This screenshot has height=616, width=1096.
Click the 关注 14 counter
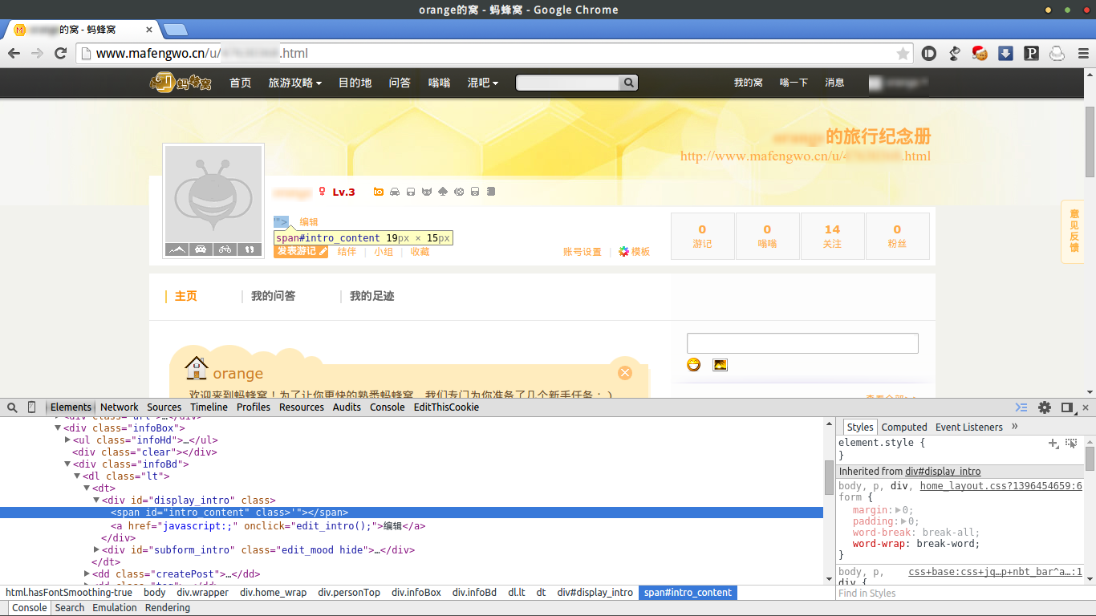click(x=832, y=236)
